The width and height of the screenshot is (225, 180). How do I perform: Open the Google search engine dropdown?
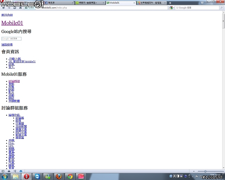(x=172, y=8)
